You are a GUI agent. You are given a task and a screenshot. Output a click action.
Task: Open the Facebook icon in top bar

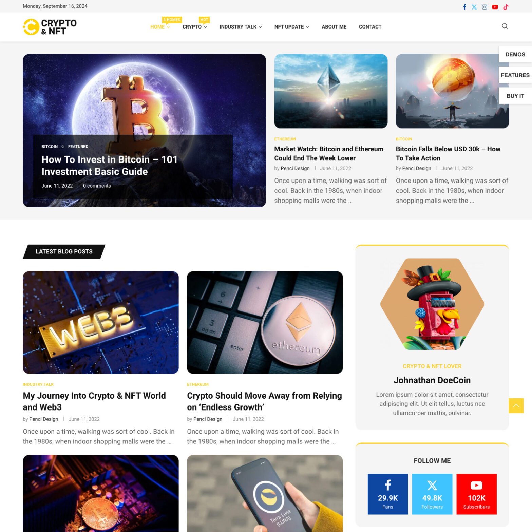[x=464, y=7]
